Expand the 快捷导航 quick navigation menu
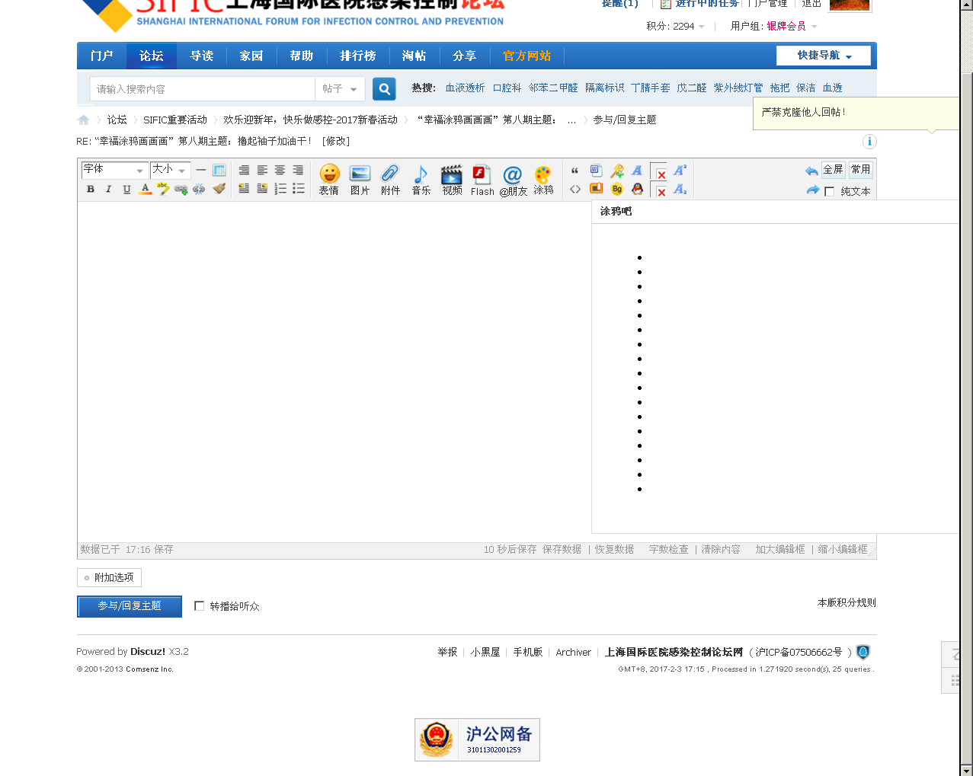The height and width of the screenshot is (776, 973). point(824,56)
